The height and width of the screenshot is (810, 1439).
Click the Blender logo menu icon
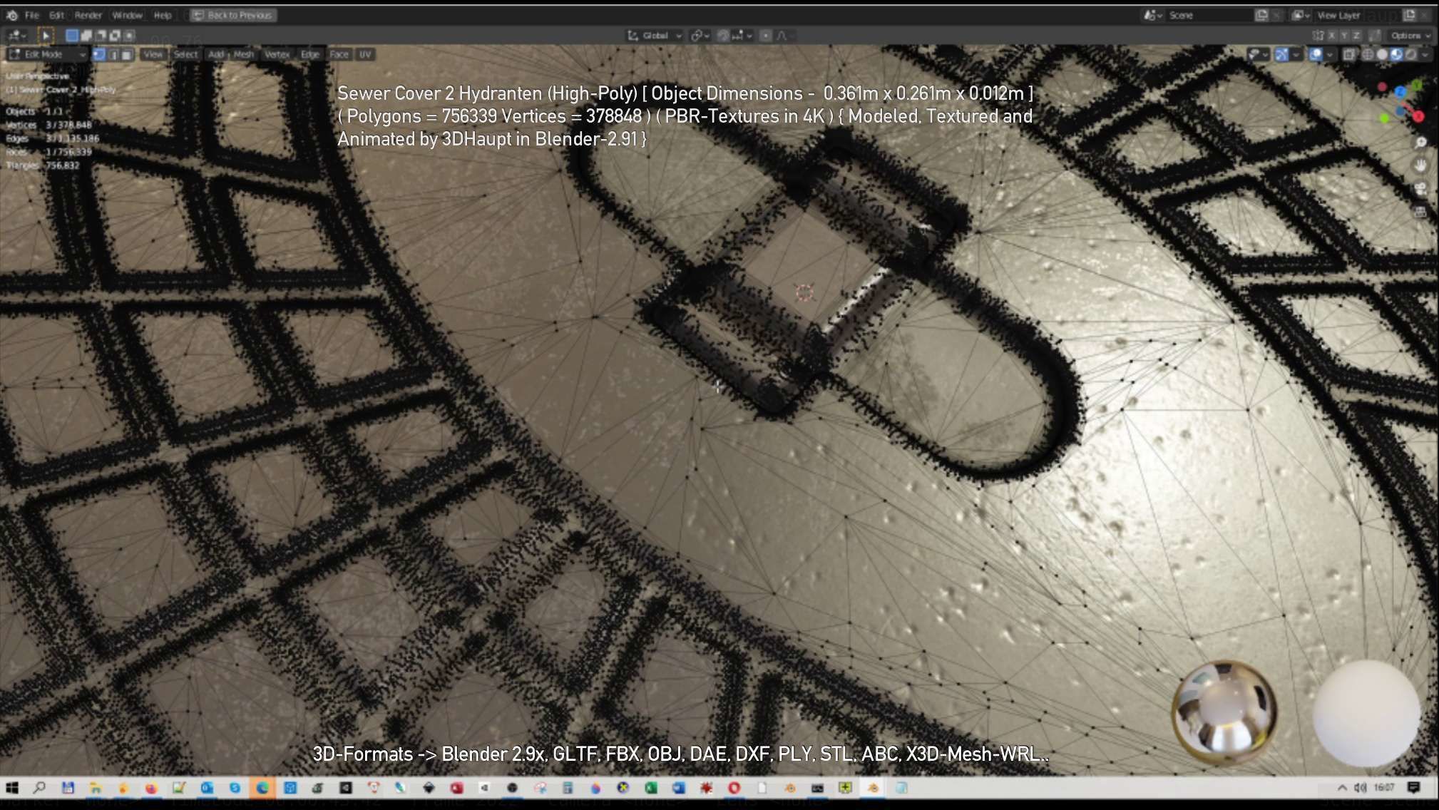click(12, 15)
